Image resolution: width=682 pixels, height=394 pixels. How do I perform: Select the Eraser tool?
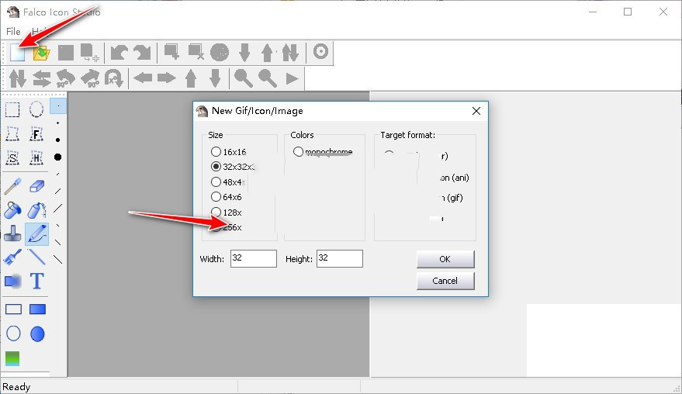[37, 186]
